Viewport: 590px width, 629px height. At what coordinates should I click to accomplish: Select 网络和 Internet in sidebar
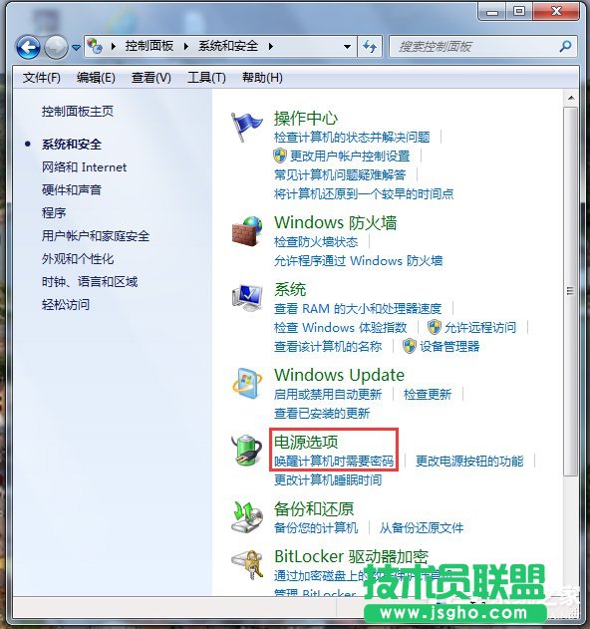[x=84, y=166]
